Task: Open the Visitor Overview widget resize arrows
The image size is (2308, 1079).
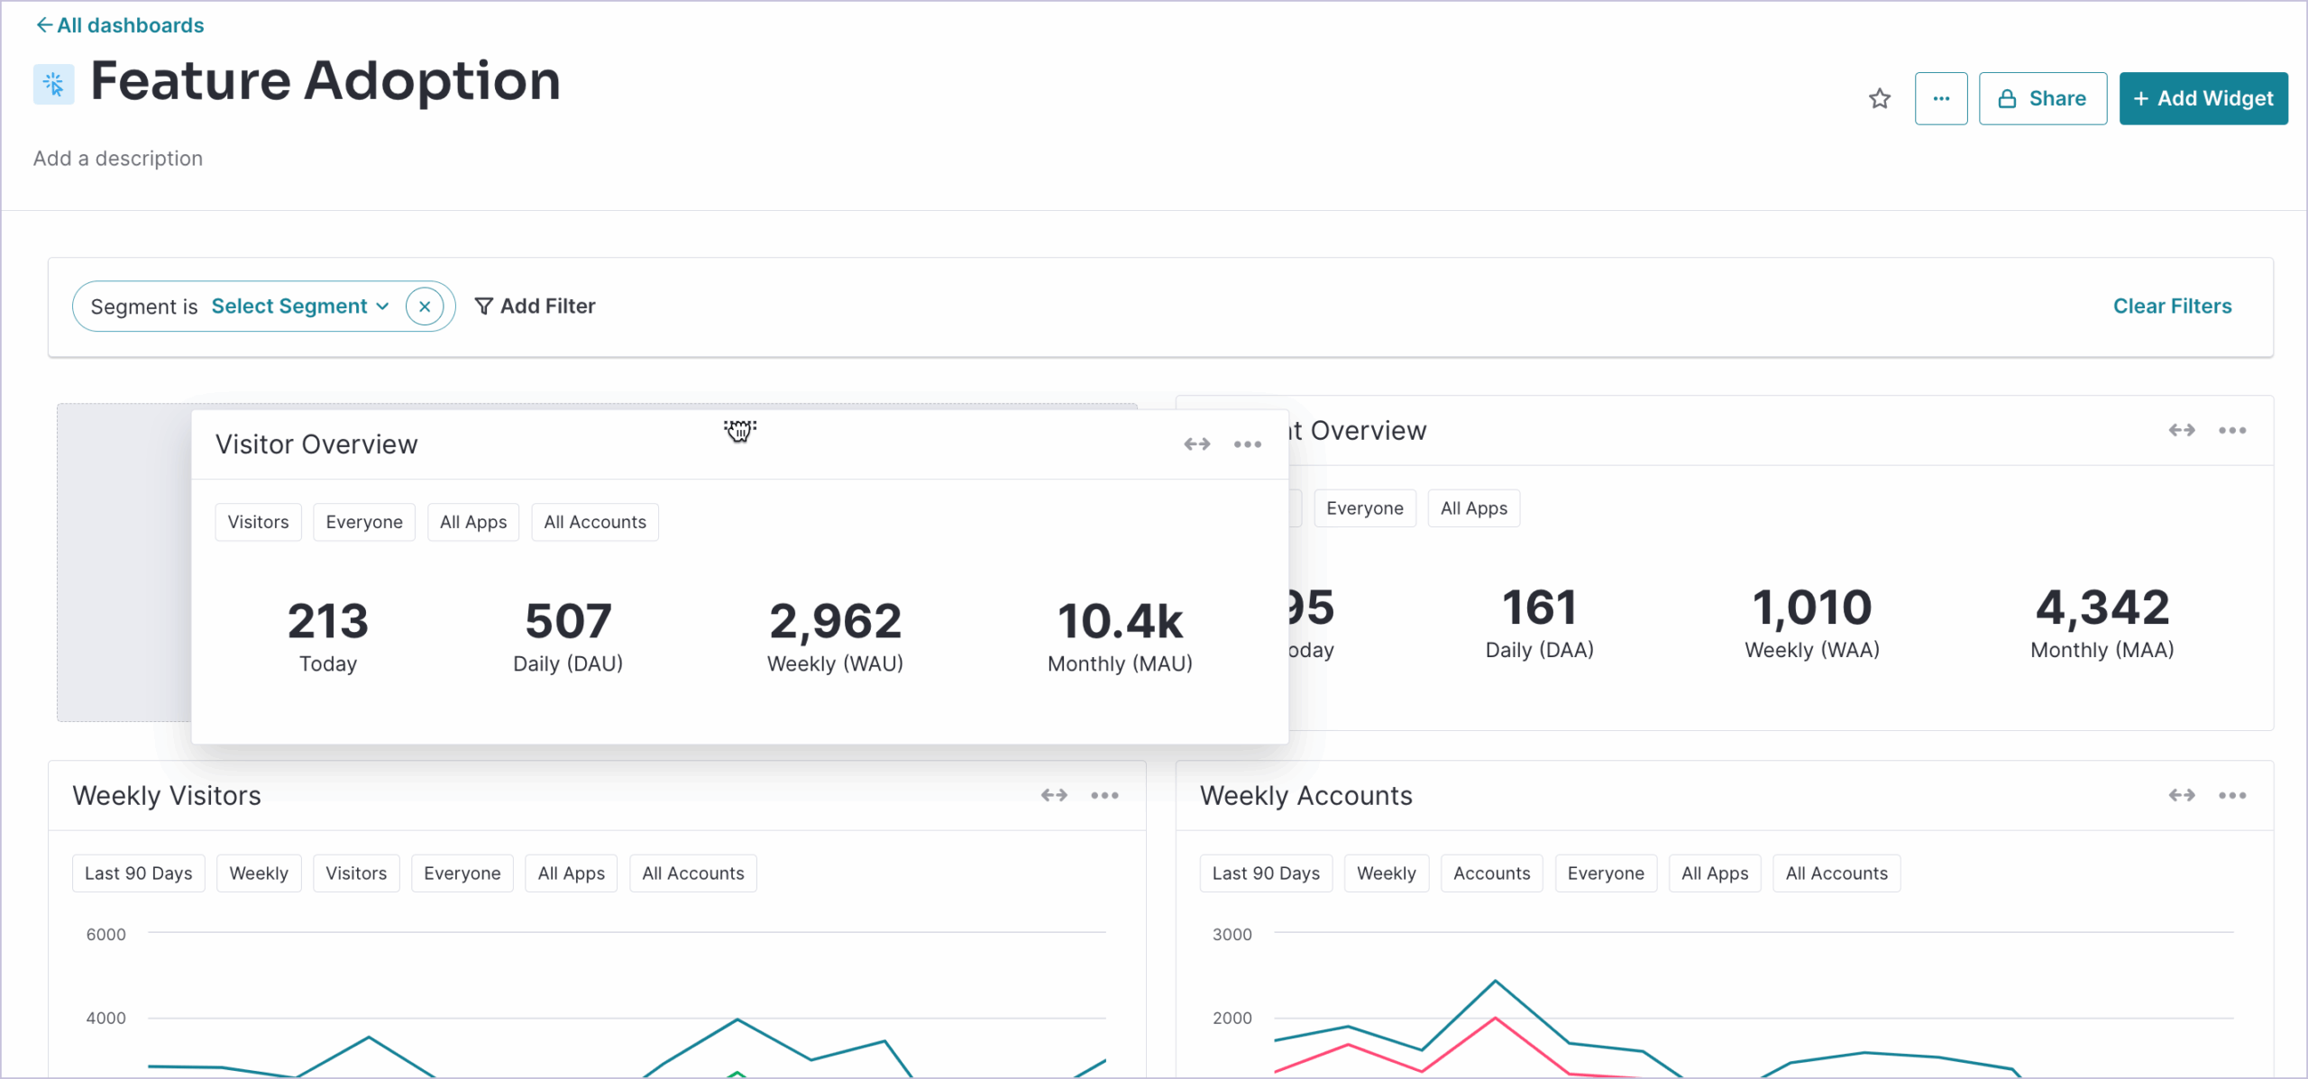Action: tap(1197, 443)
